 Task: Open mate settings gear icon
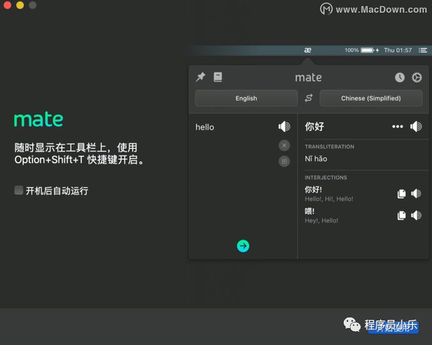(416, 78)
